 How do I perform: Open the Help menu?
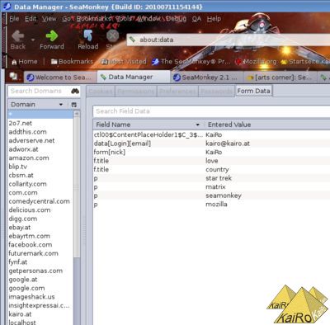tap(214, 19)
